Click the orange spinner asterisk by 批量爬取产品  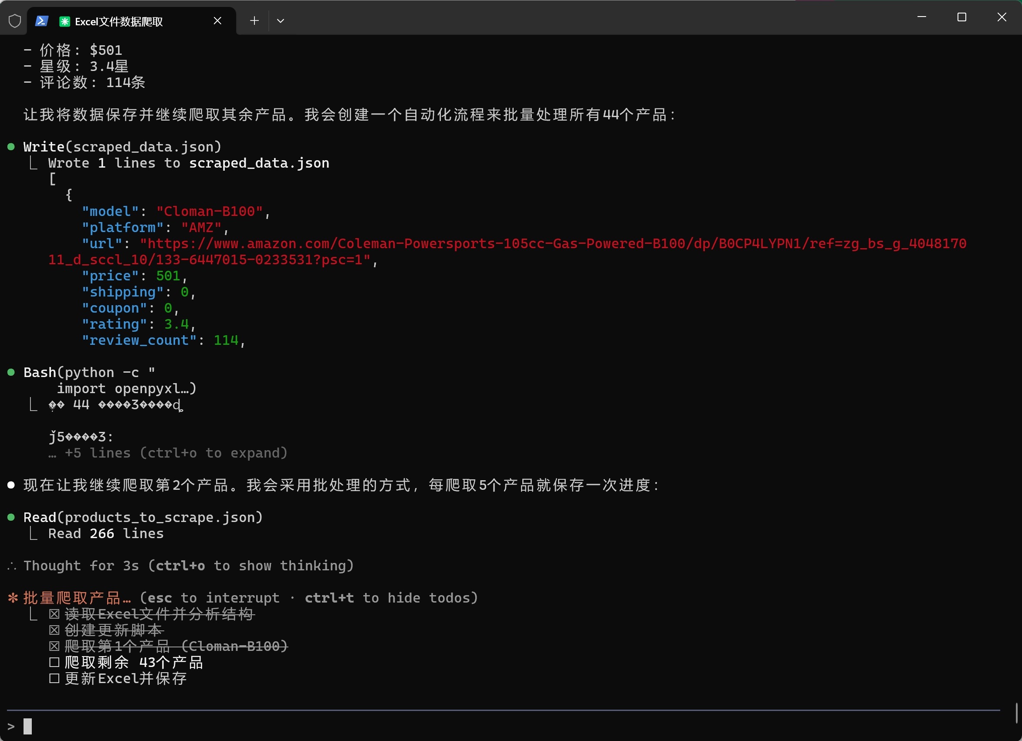click(x=13, y=598)
